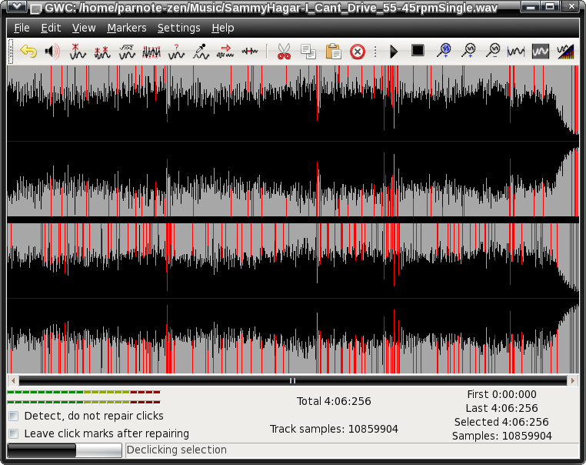The image size is (586, 465).
Task: Open the window menu in title bar
Action: 16,6
